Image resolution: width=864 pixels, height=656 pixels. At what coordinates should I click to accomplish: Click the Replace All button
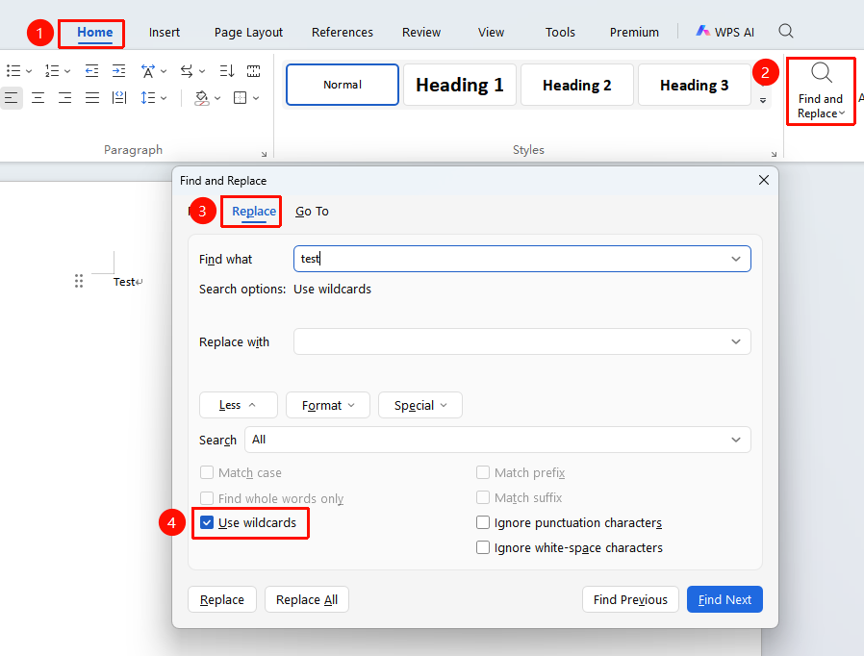[307, 599]
